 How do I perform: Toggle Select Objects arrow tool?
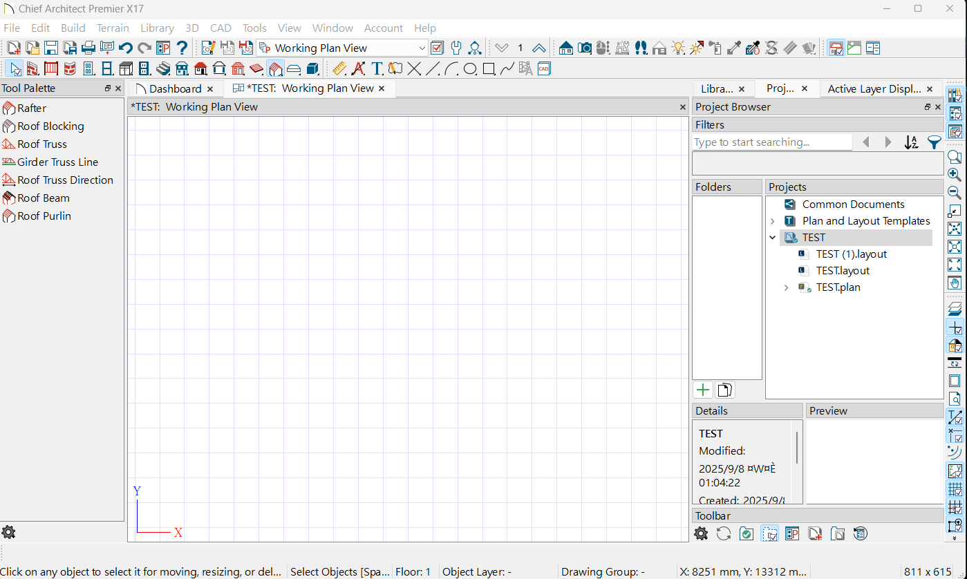click(x=14, y=68)
